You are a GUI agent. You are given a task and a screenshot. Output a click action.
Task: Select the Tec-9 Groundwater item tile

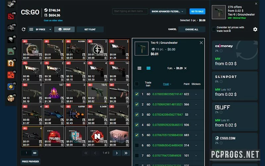pyautogui.click(x=97, y=93)
